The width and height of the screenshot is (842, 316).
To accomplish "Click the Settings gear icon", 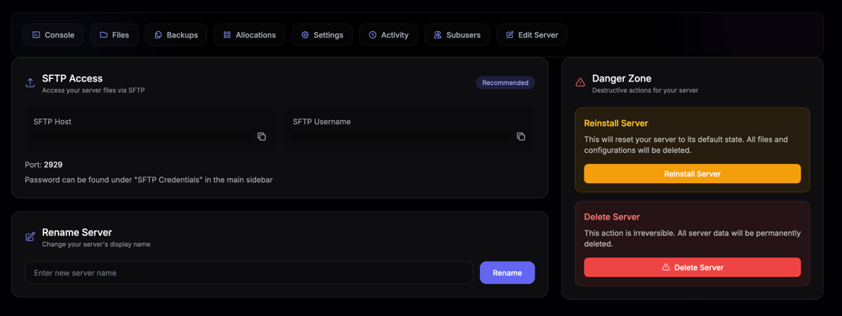I will 305,34.
